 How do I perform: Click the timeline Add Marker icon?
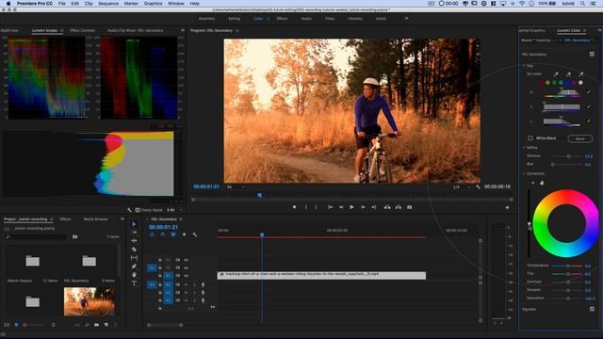click(x=185, y=234)
